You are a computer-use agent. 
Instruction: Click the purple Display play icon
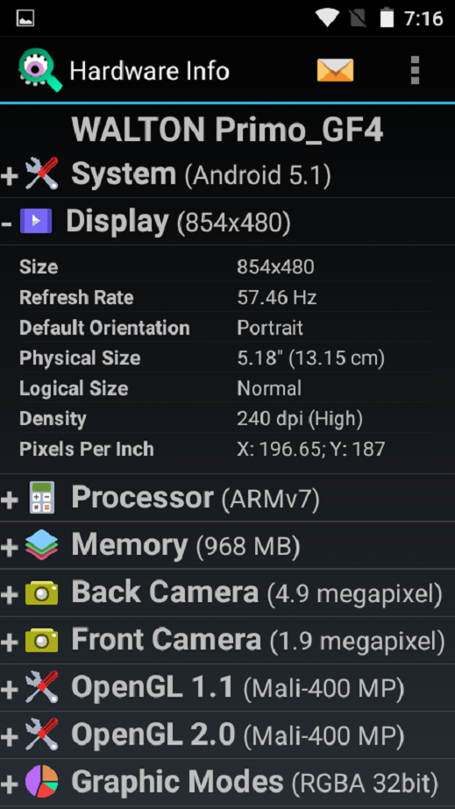(36, 222)
